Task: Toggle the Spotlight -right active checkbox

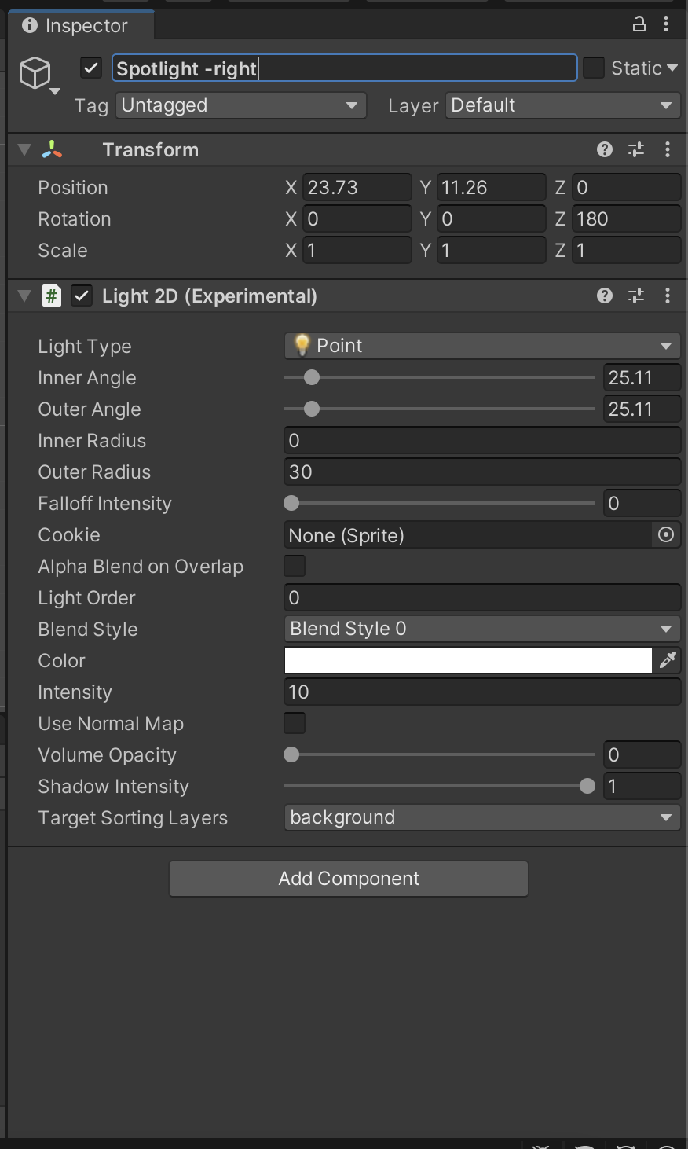Action: coord(90,68)
